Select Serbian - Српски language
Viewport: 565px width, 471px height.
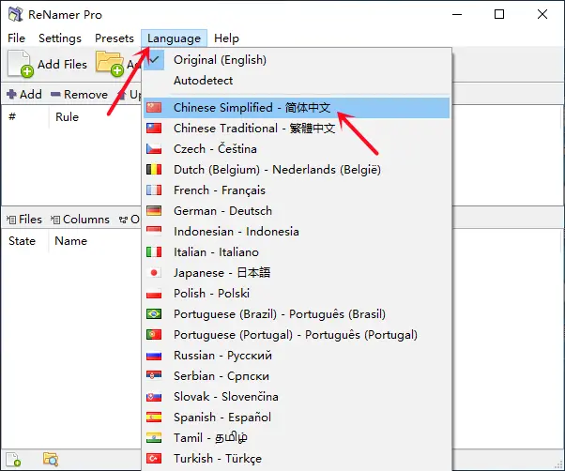(x=297, y=376)
